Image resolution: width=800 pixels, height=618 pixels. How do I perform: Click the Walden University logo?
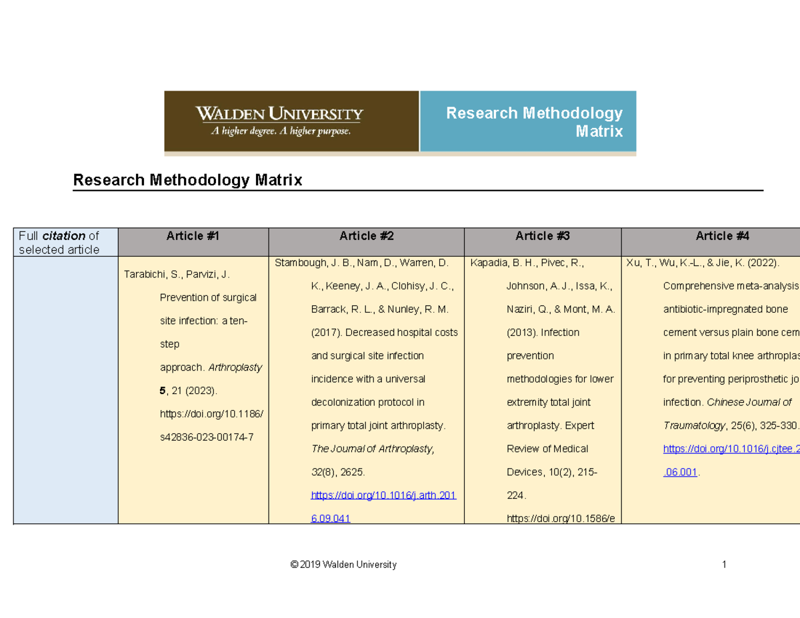pyautogui.click(x=280, y=113)
